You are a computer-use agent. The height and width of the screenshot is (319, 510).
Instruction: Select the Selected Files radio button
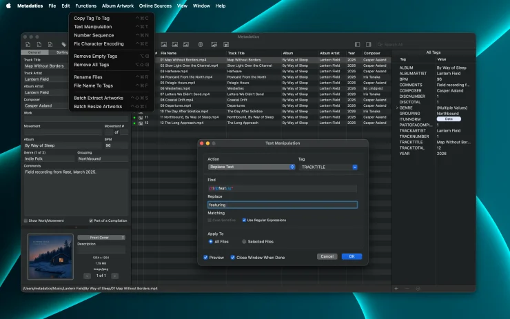coord(244,242)
